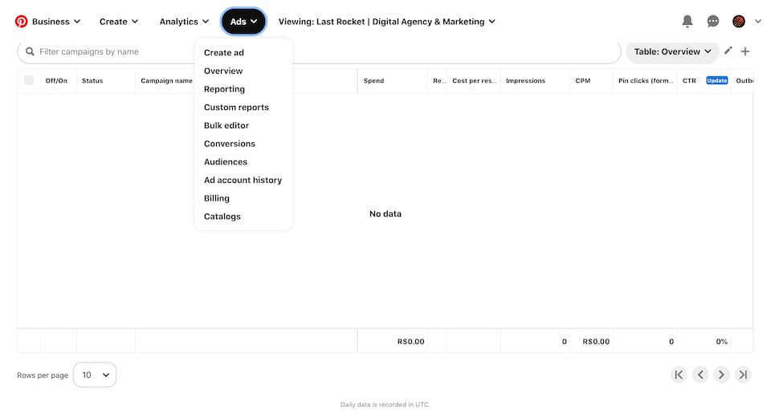
Task: Click the Campaign name column header
Action: [167, 80]
